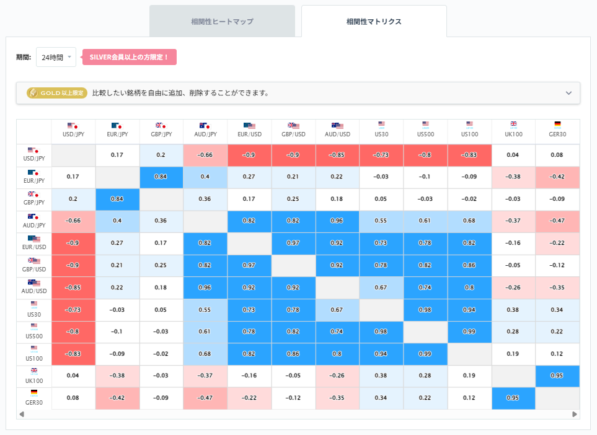
Task: Click the US100 column header label
Action: [x=469, y=133]
